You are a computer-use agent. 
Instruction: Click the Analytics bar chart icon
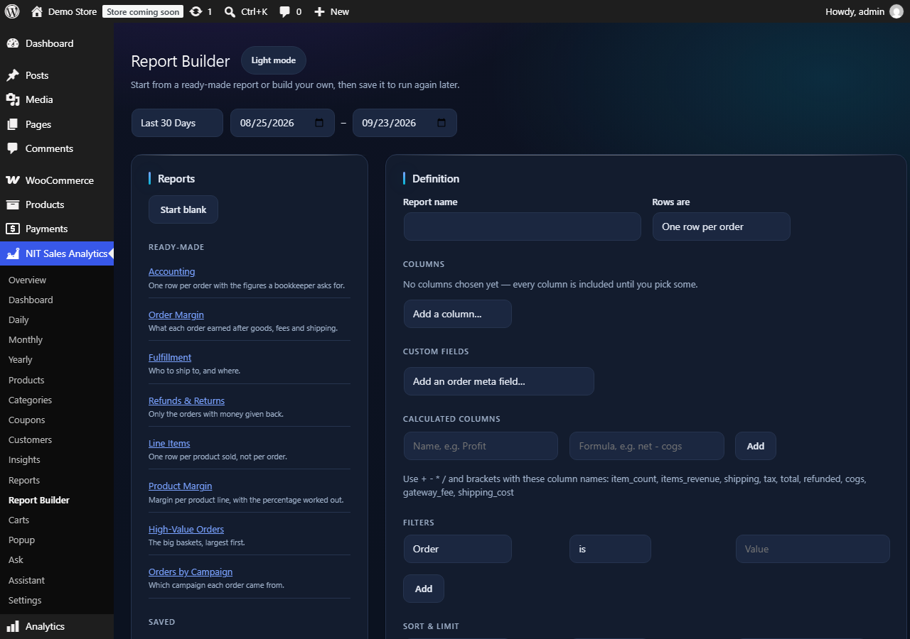click(13, 626)
